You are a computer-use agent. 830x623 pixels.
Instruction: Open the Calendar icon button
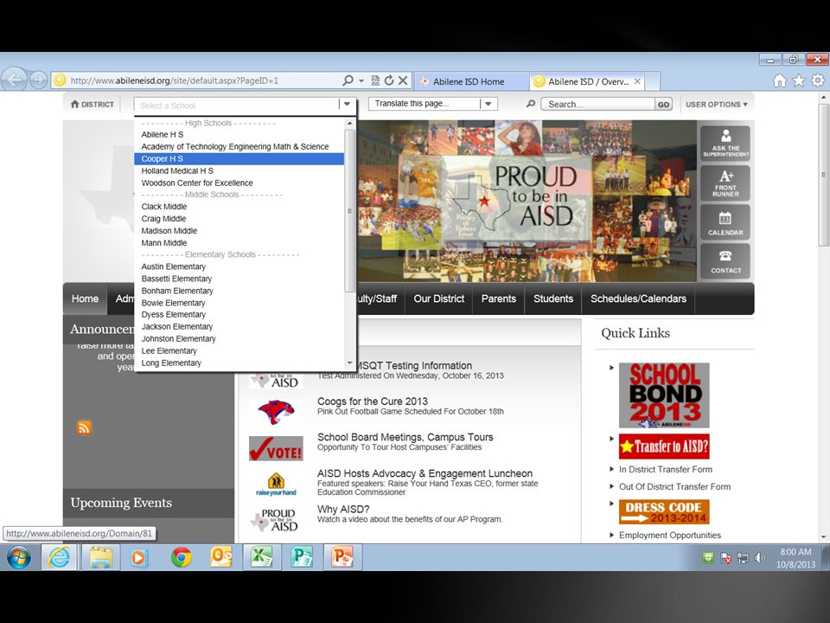pos(725,222)
